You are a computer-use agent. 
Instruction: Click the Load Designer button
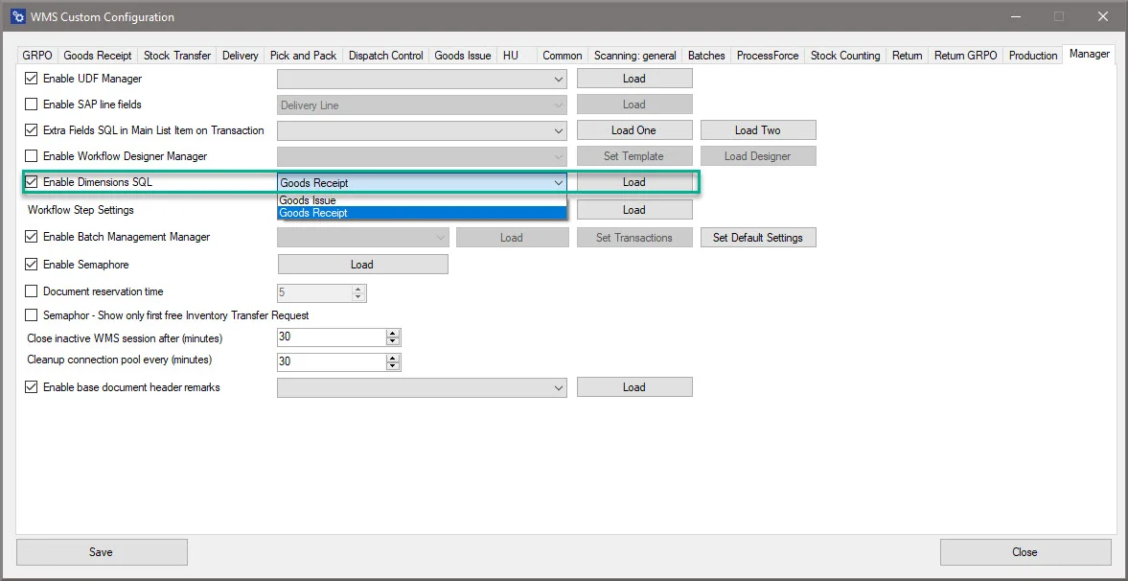click(757, 156)
